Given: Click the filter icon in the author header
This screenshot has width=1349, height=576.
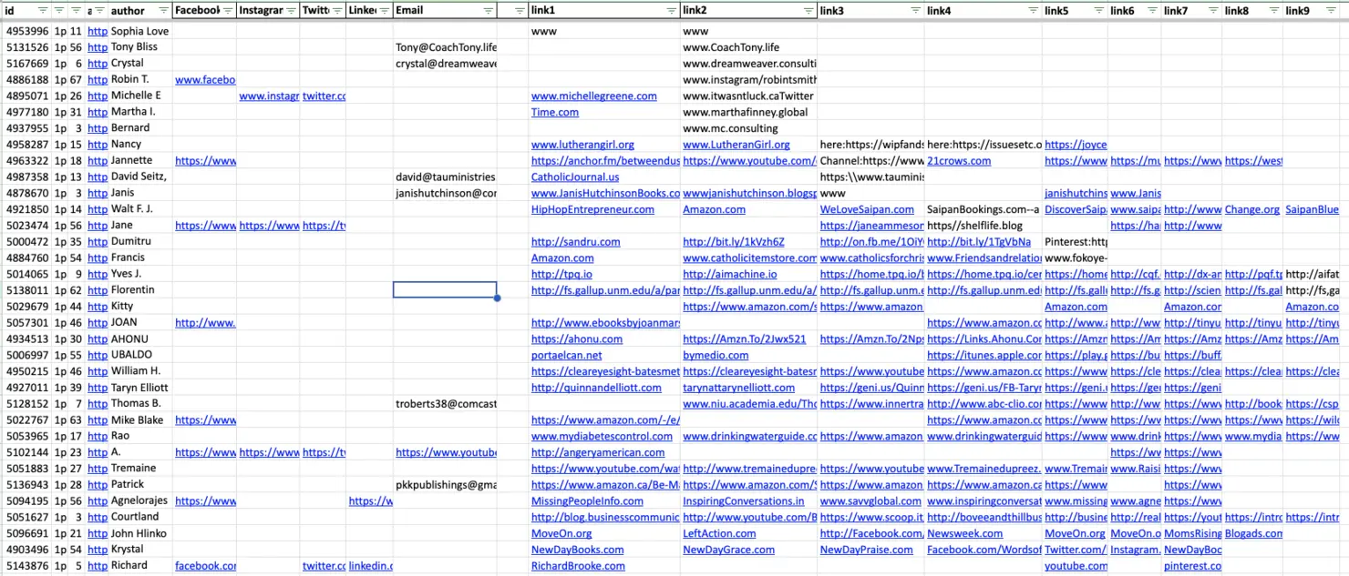Looking at the screenshot, I should pos(162,11).
